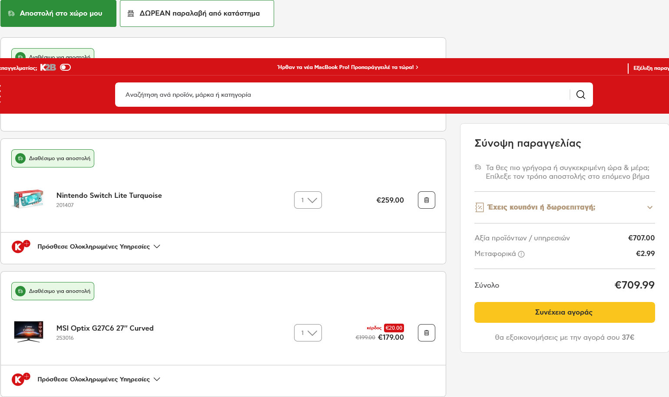Open MSI Optix G27C6 27" Curved link

pyautogui.click(x=105, y=328)
